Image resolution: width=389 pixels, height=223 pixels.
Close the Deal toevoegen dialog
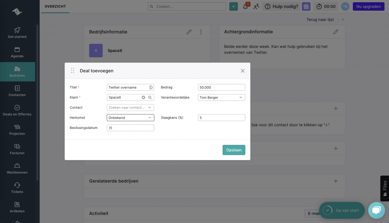(x=243, y=71)
